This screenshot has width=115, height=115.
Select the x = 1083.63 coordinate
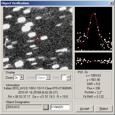coord(93,76)
